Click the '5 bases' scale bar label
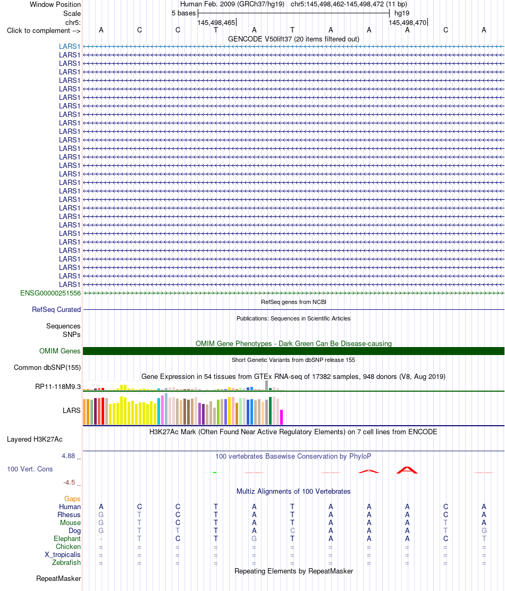 click(183, 13)
